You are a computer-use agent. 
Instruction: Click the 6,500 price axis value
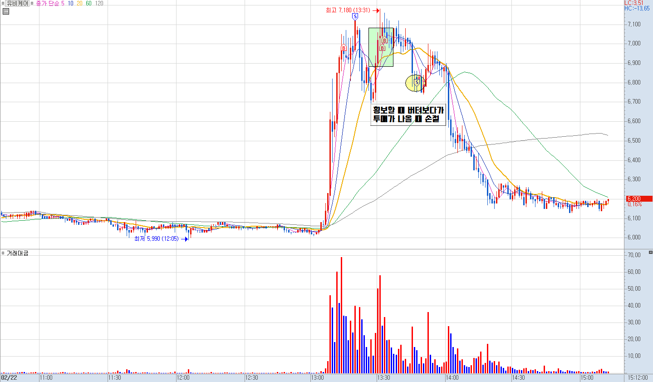tap(634, 140)
